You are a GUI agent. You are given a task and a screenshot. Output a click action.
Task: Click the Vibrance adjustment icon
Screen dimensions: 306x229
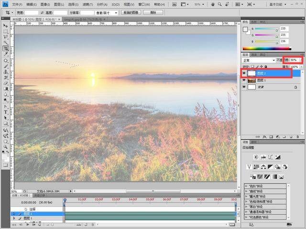(x=249, y=166)
